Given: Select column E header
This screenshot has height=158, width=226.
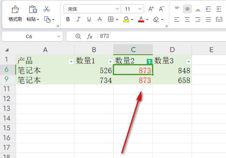Looking at the screenshot, I should [x=211, y=49].
